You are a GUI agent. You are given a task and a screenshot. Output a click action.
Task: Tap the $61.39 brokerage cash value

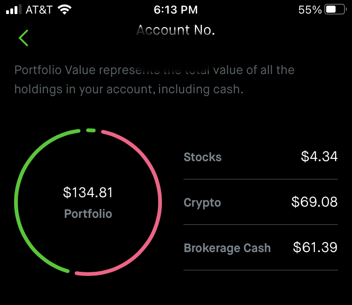click(x=315, y=247)
